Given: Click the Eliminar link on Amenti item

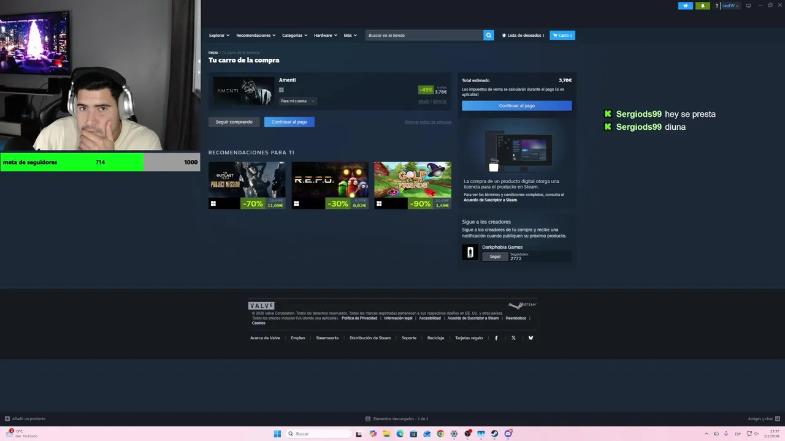Looking at the screenshot, I should coord(440,101).
